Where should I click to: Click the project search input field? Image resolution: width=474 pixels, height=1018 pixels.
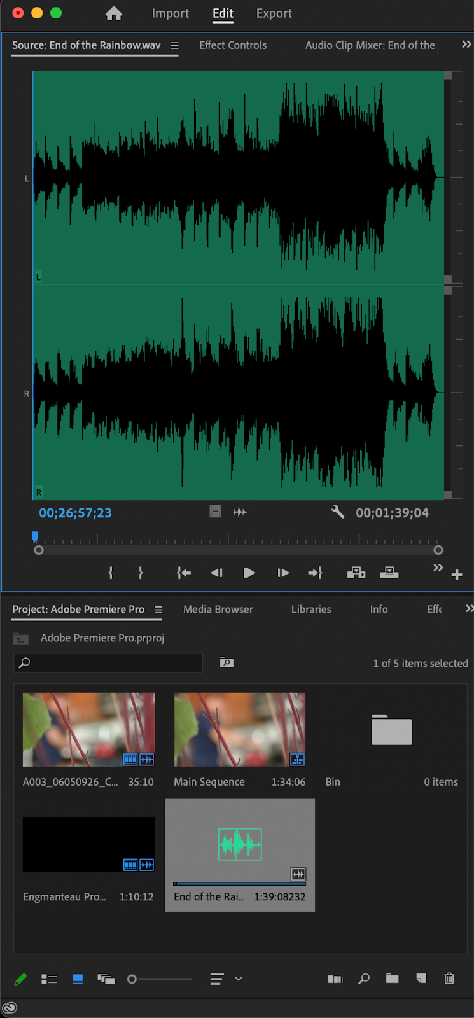(108, 663)
